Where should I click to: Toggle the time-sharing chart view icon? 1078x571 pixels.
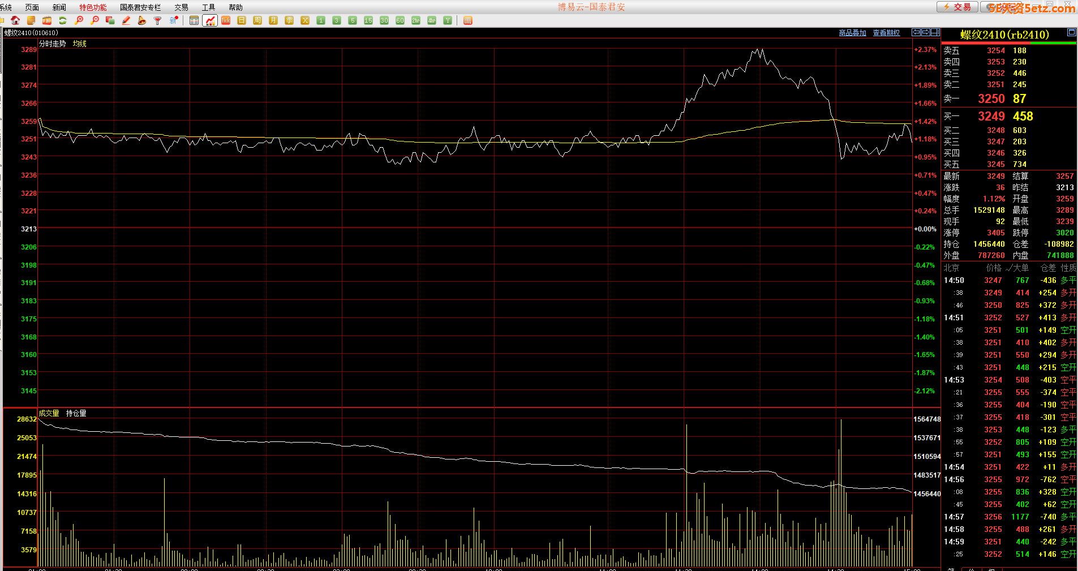click(210, 20)
